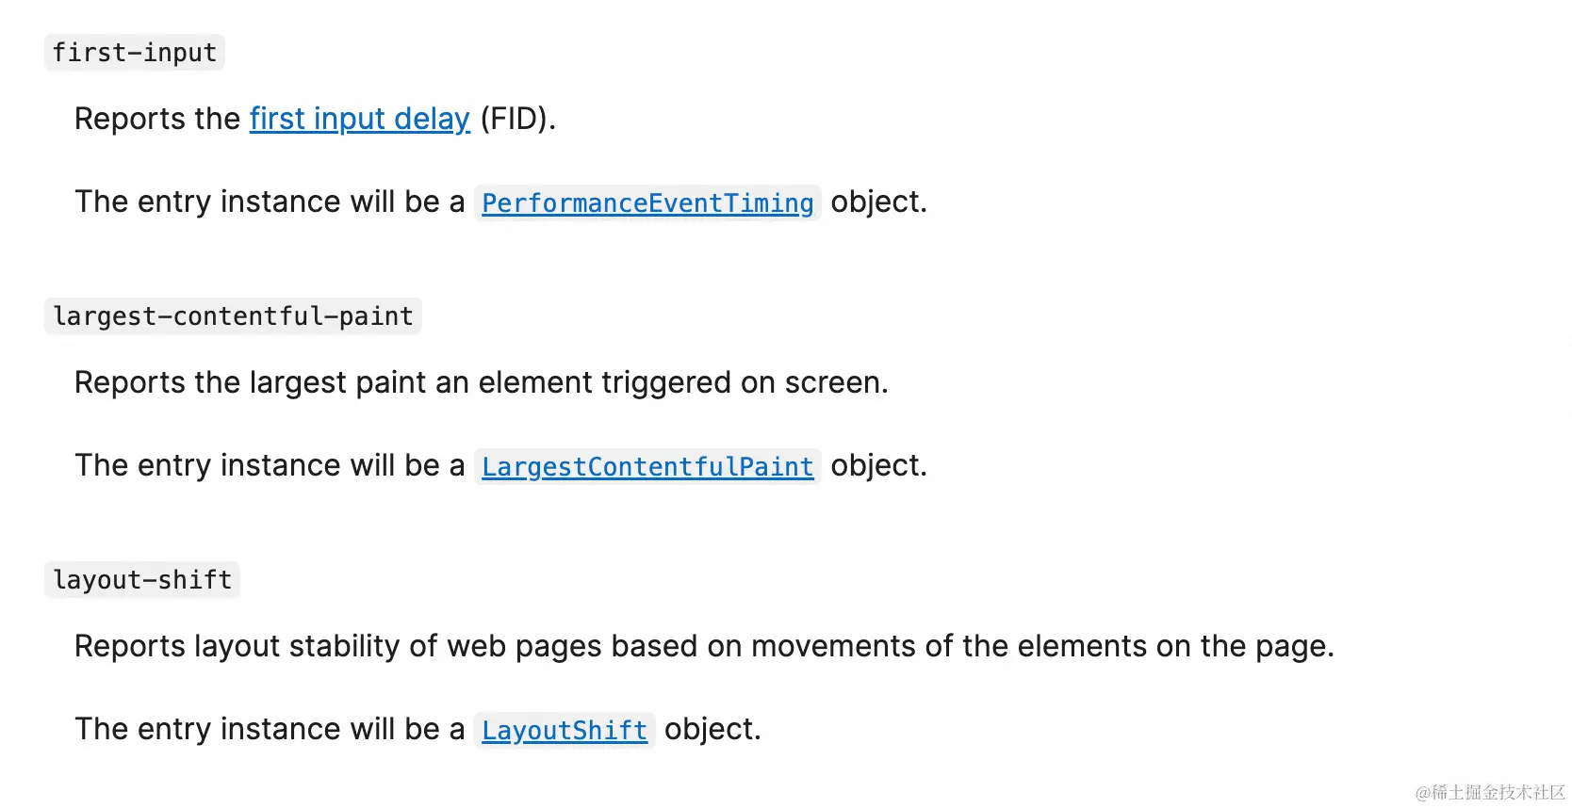
Task: Click the LayoutShift object link
Action: pos(564,731)
